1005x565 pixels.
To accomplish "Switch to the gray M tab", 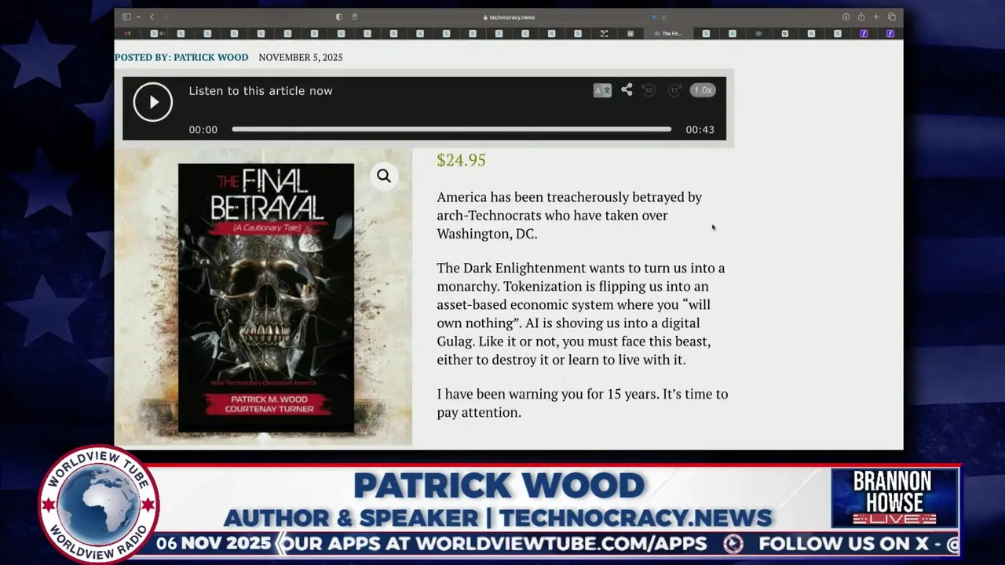I will pyautogui.click(x=630, y=34).
